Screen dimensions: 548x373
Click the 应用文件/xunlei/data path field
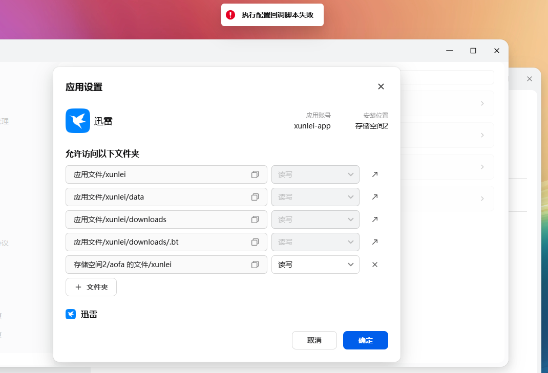[x=166, y=197]
